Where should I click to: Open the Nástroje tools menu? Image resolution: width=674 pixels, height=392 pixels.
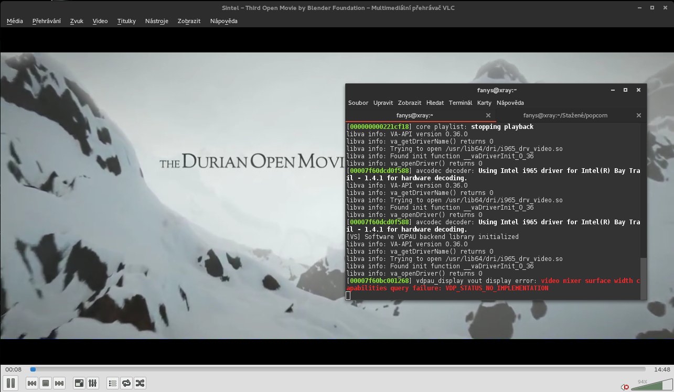pyautogui.click(x=157, y=21)
